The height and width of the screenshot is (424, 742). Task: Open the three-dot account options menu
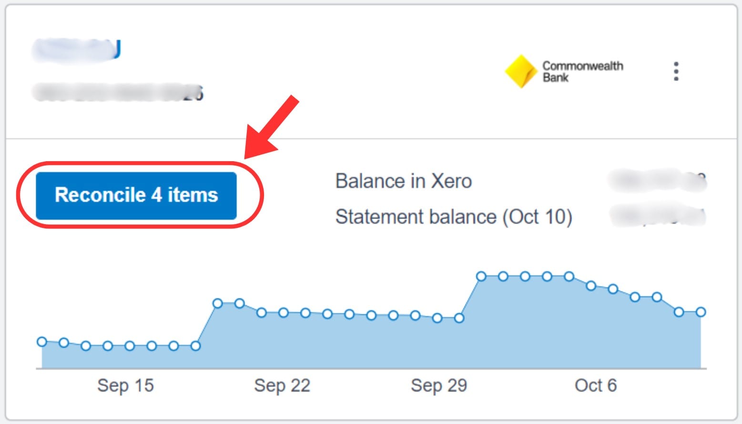point(676,71)
